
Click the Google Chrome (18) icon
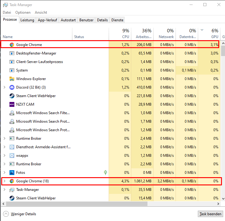pyautogui.click(x=12, y=181)
